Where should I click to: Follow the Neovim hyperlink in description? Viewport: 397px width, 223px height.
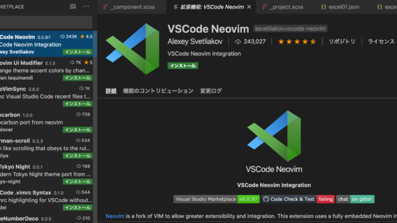(x=115, y=216)
